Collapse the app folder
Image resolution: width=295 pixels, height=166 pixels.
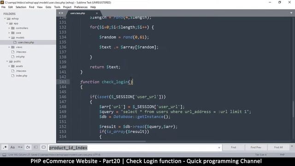(x=7, y=24)
